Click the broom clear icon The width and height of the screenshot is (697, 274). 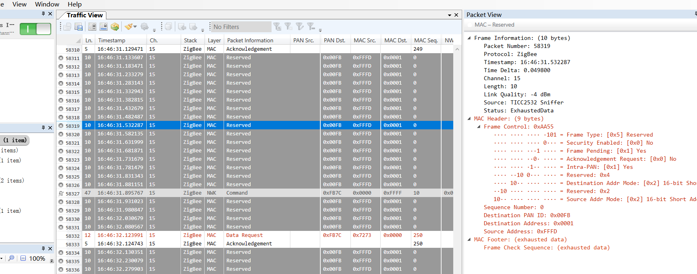pos(128,27)
